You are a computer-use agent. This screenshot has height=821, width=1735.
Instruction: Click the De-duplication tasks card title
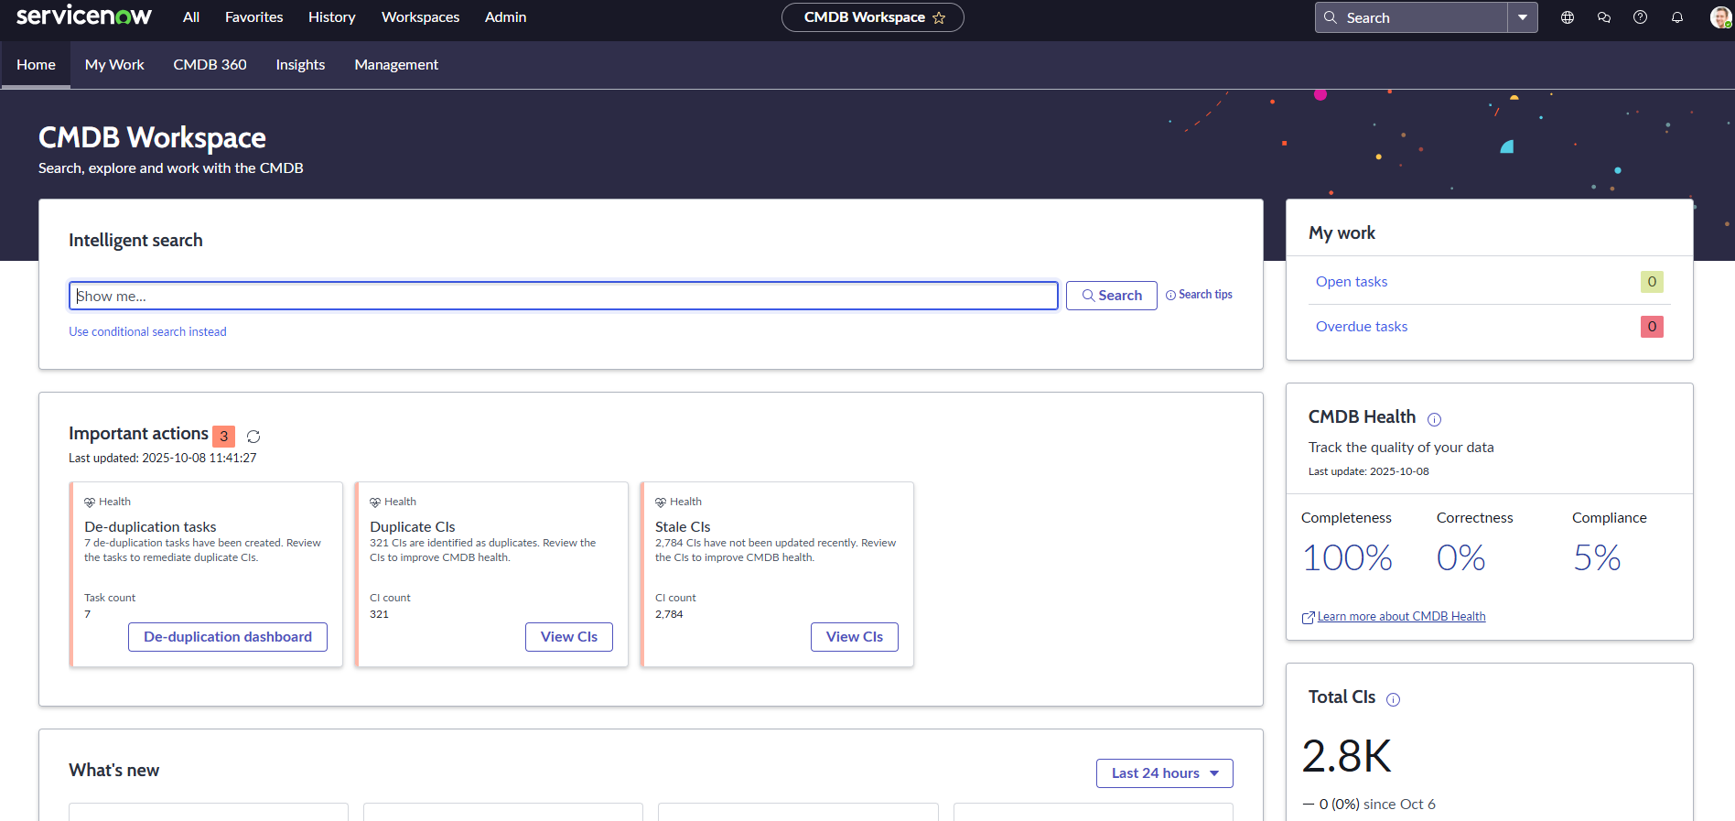point(150,527)
